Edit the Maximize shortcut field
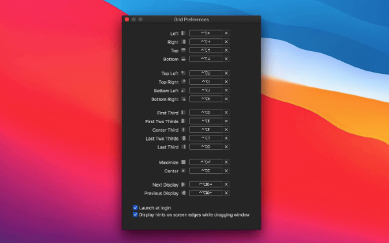Image resolution: width=389 pixels, height=243 pixels. [206, 162]
